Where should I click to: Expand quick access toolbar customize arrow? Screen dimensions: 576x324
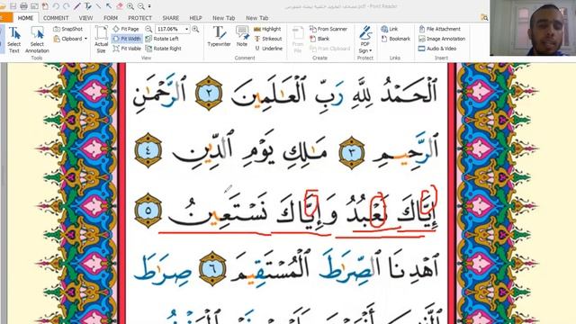coord(149,6)
